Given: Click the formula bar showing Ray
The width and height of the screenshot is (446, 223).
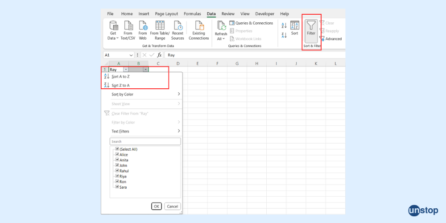Looking at the screenshot, I should (x=255, y=55).
